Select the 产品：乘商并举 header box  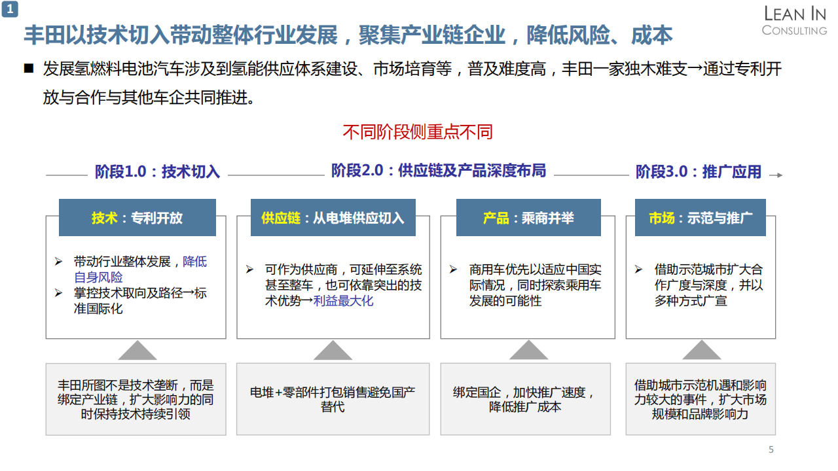point(528,218)
